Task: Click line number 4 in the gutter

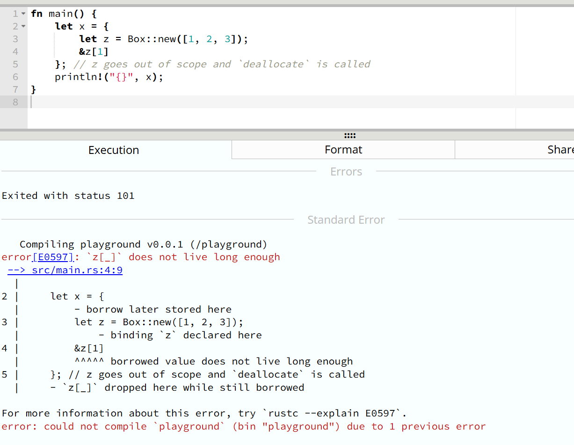Action: pos(15,52)
